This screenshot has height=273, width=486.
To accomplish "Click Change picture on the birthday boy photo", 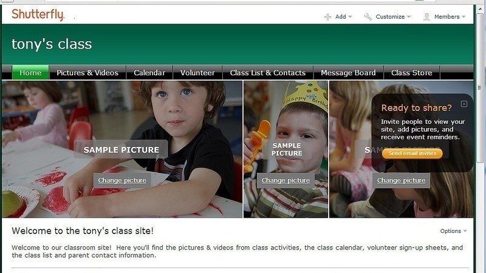I will pyautogui.click(x=286, y=180).
